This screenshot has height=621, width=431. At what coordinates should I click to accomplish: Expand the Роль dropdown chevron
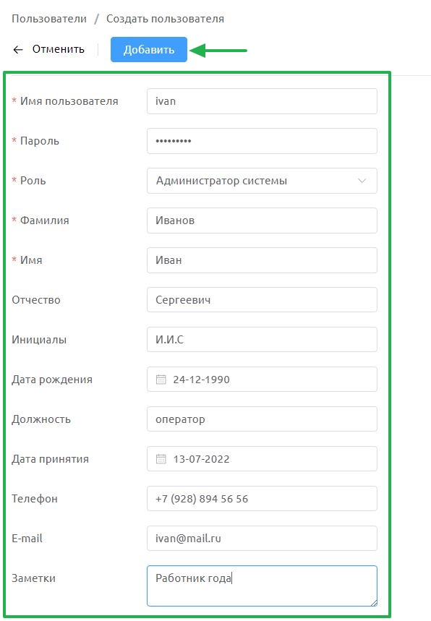(362, 181)
